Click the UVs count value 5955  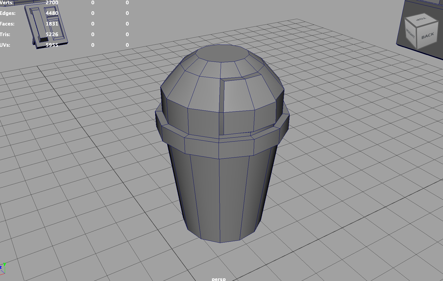tap(52, 45)
